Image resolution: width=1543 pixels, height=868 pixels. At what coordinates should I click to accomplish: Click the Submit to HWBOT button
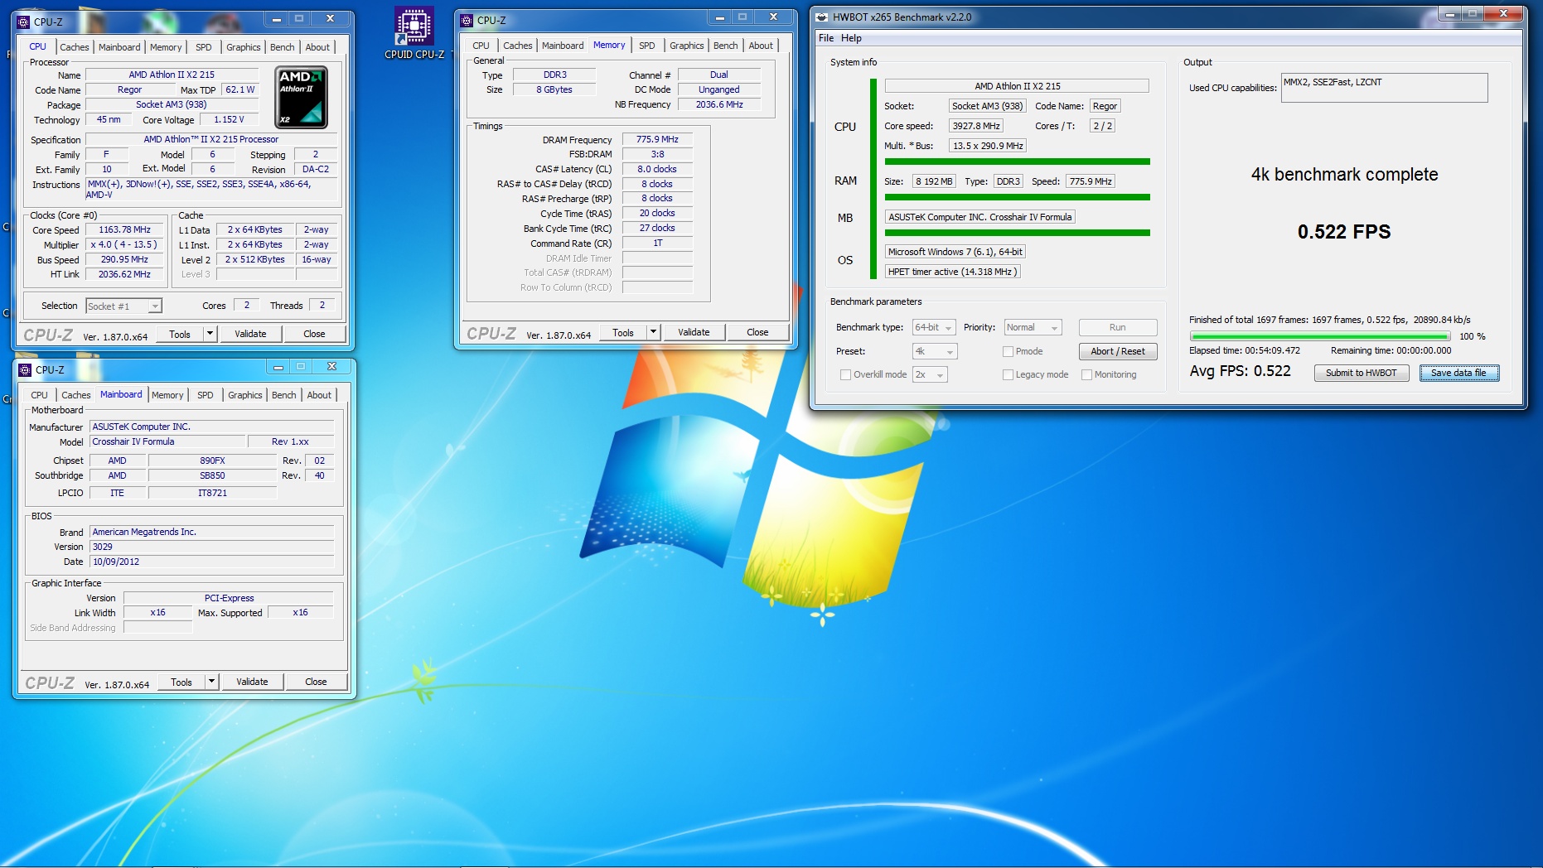(x=1362, y=373)
